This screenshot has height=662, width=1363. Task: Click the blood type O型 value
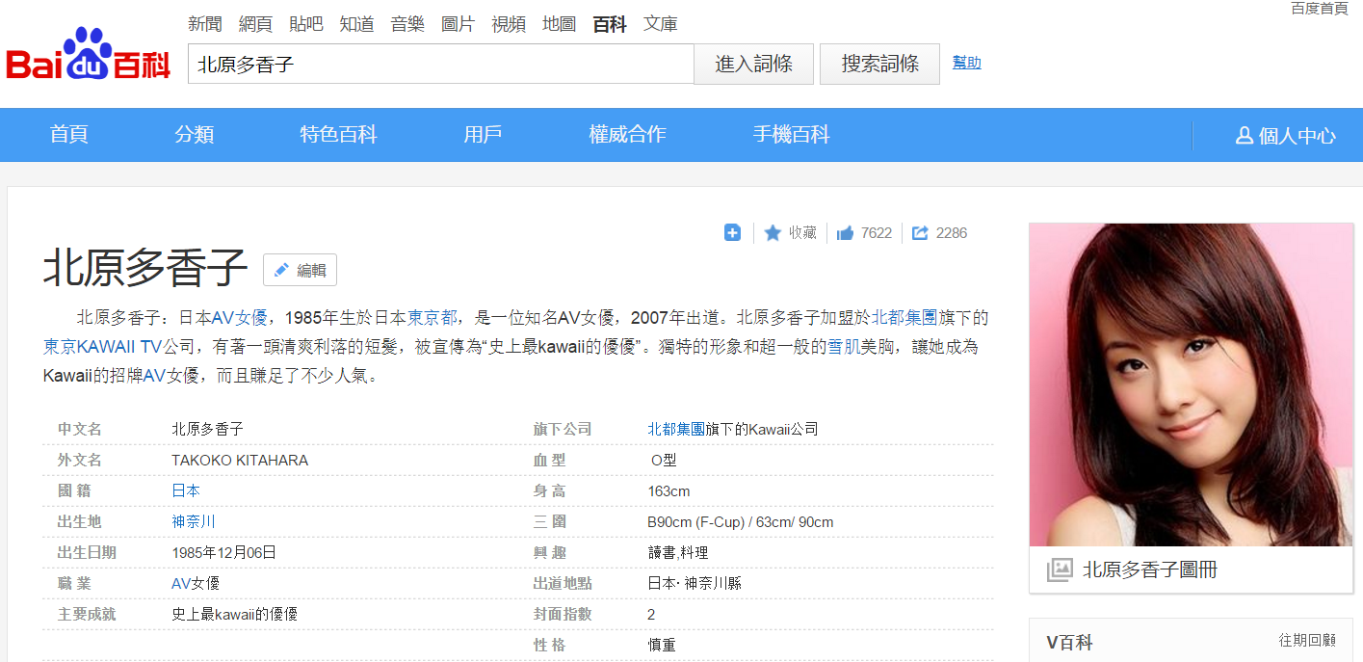664,460
